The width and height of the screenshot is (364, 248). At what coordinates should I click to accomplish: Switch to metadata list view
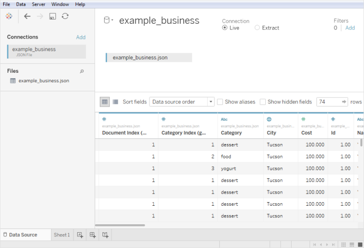click(x=115, y=102)
